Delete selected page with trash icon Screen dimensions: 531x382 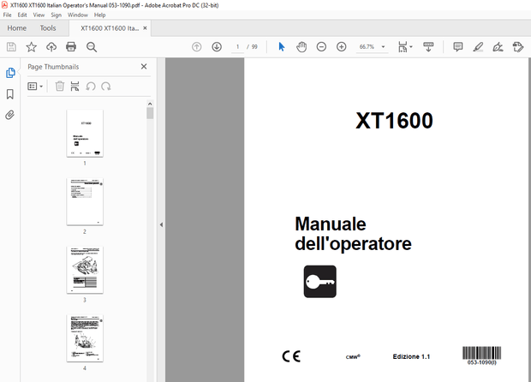60,86
